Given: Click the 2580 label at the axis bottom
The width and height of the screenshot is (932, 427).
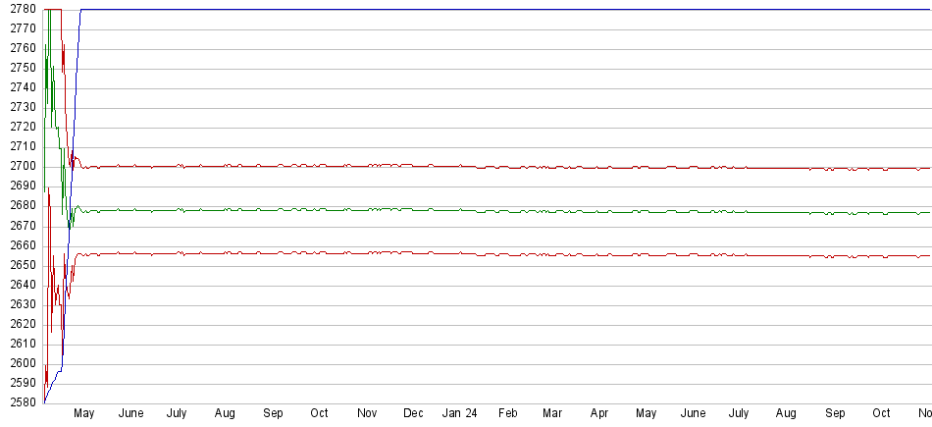Looking at the screenshot, I should point(23,402).
